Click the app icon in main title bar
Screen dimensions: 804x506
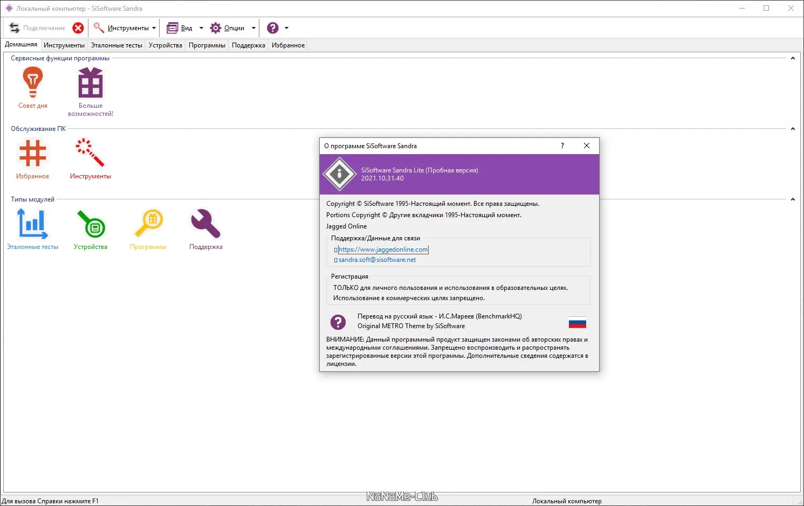pos(9,8)
